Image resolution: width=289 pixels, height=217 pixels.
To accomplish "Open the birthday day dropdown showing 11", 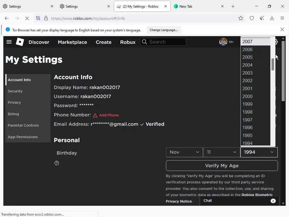I will 222,152.
